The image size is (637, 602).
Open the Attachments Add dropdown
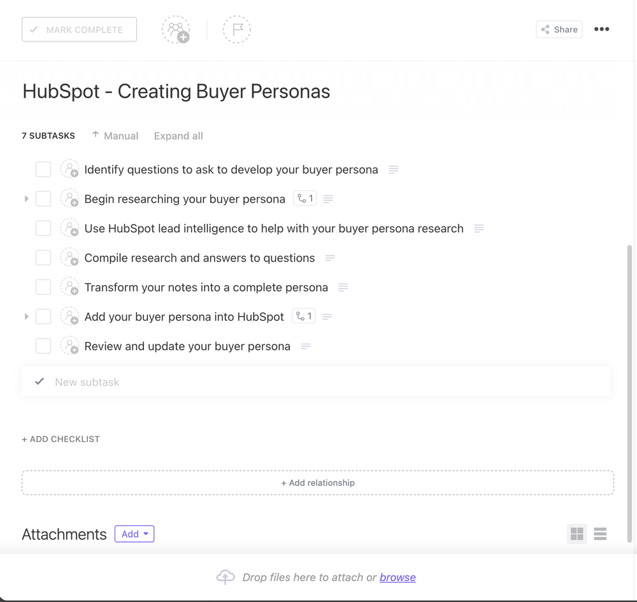134,534
